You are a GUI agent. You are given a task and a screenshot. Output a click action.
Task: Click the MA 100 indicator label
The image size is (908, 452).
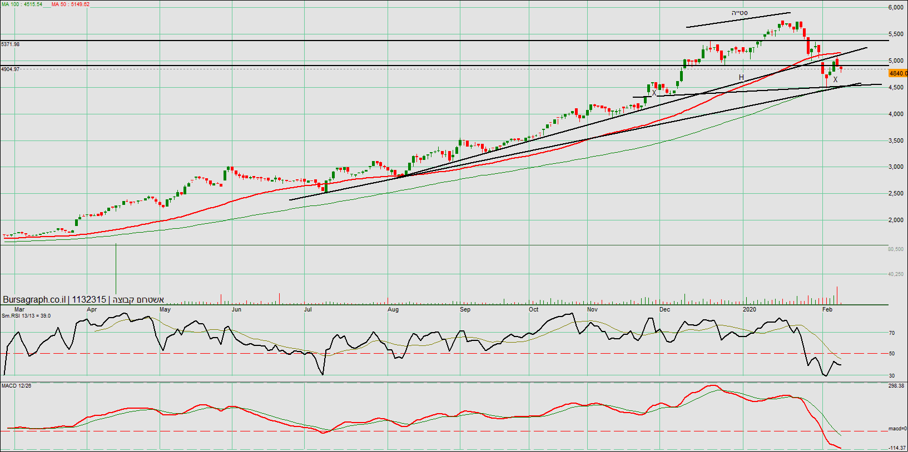click(22, 4)
